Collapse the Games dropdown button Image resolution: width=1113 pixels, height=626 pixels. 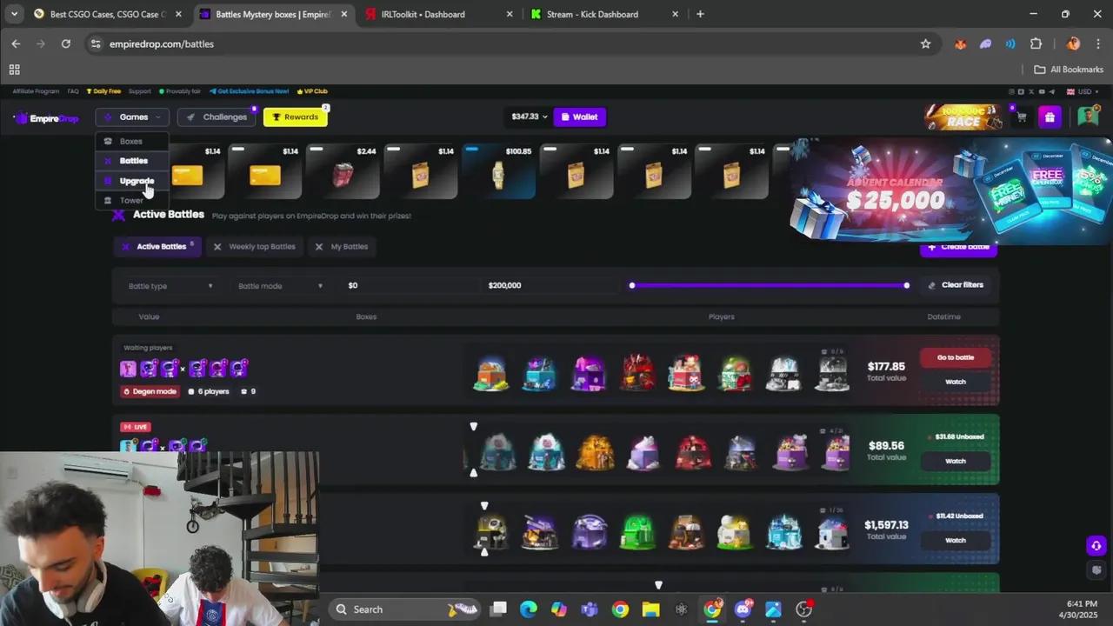coord(132,117)
